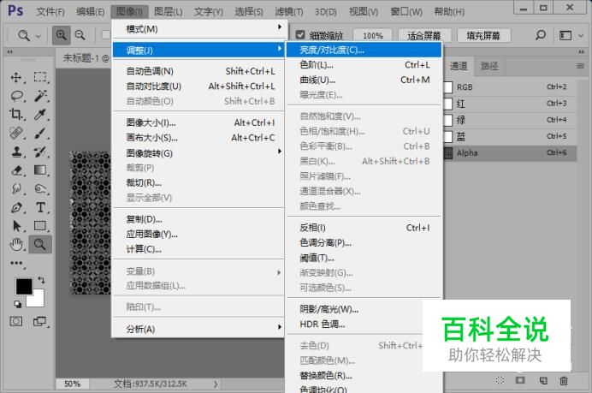This screenshot has width=592, height=393.
Task: Delete current channel trash icon
Action: tap(564, 380)
